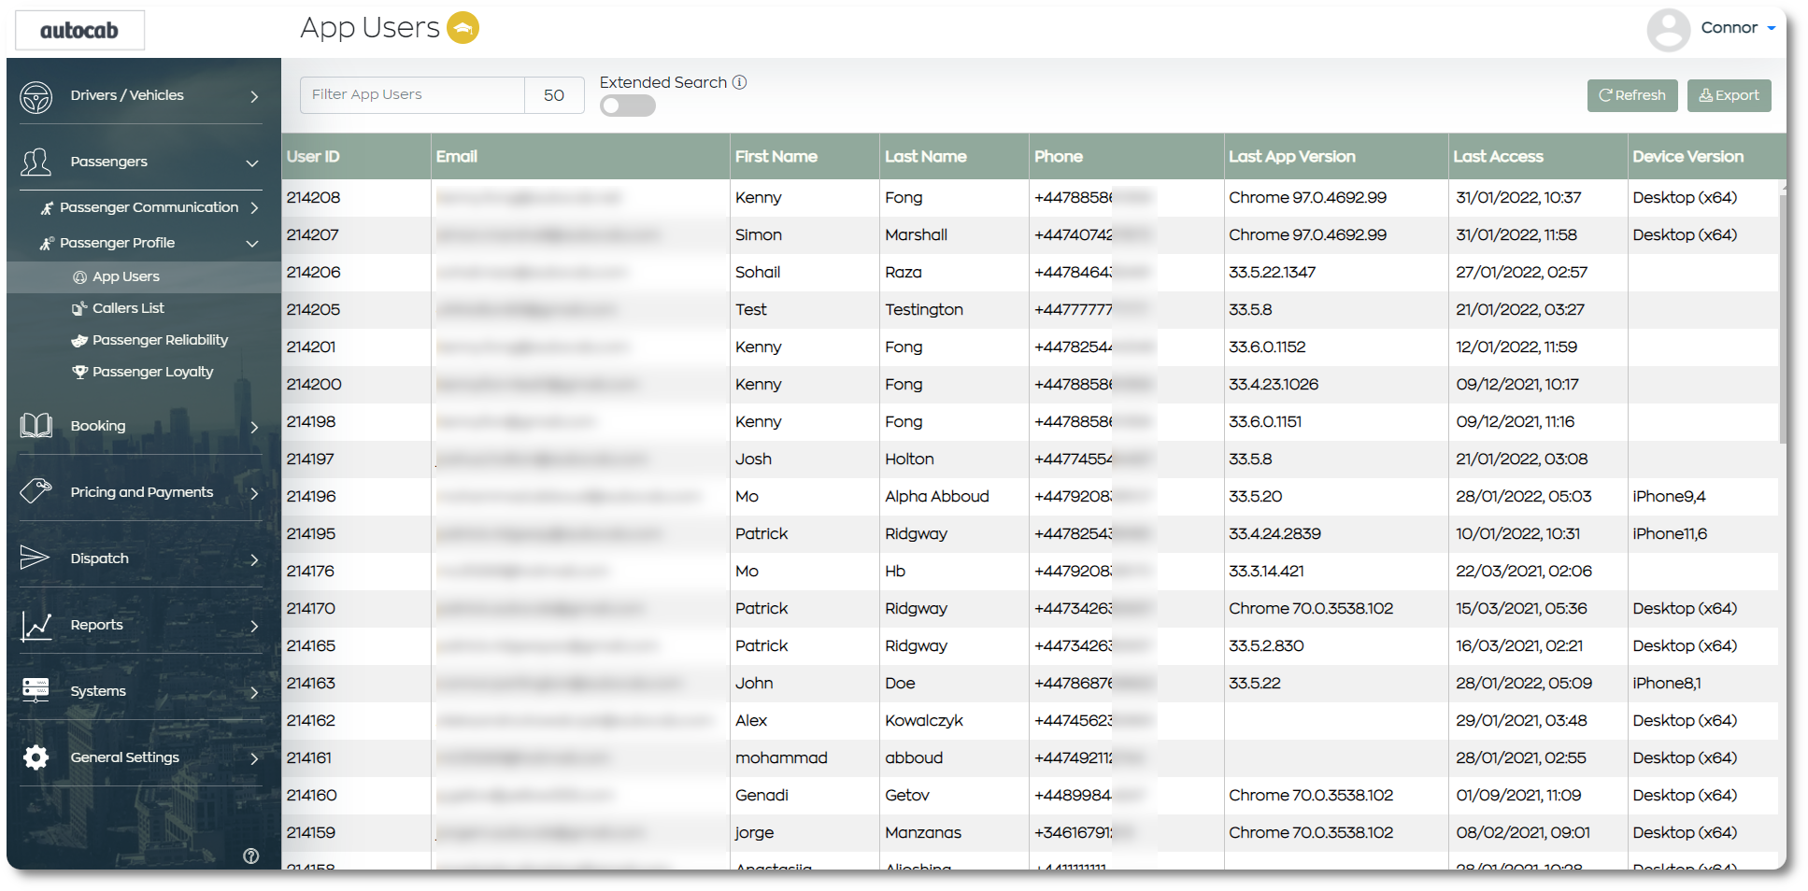
Task: Click the Passengers person icon
Action: tap(36, 162)
